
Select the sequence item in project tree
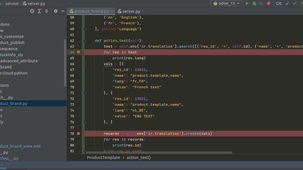click(9, 49)
